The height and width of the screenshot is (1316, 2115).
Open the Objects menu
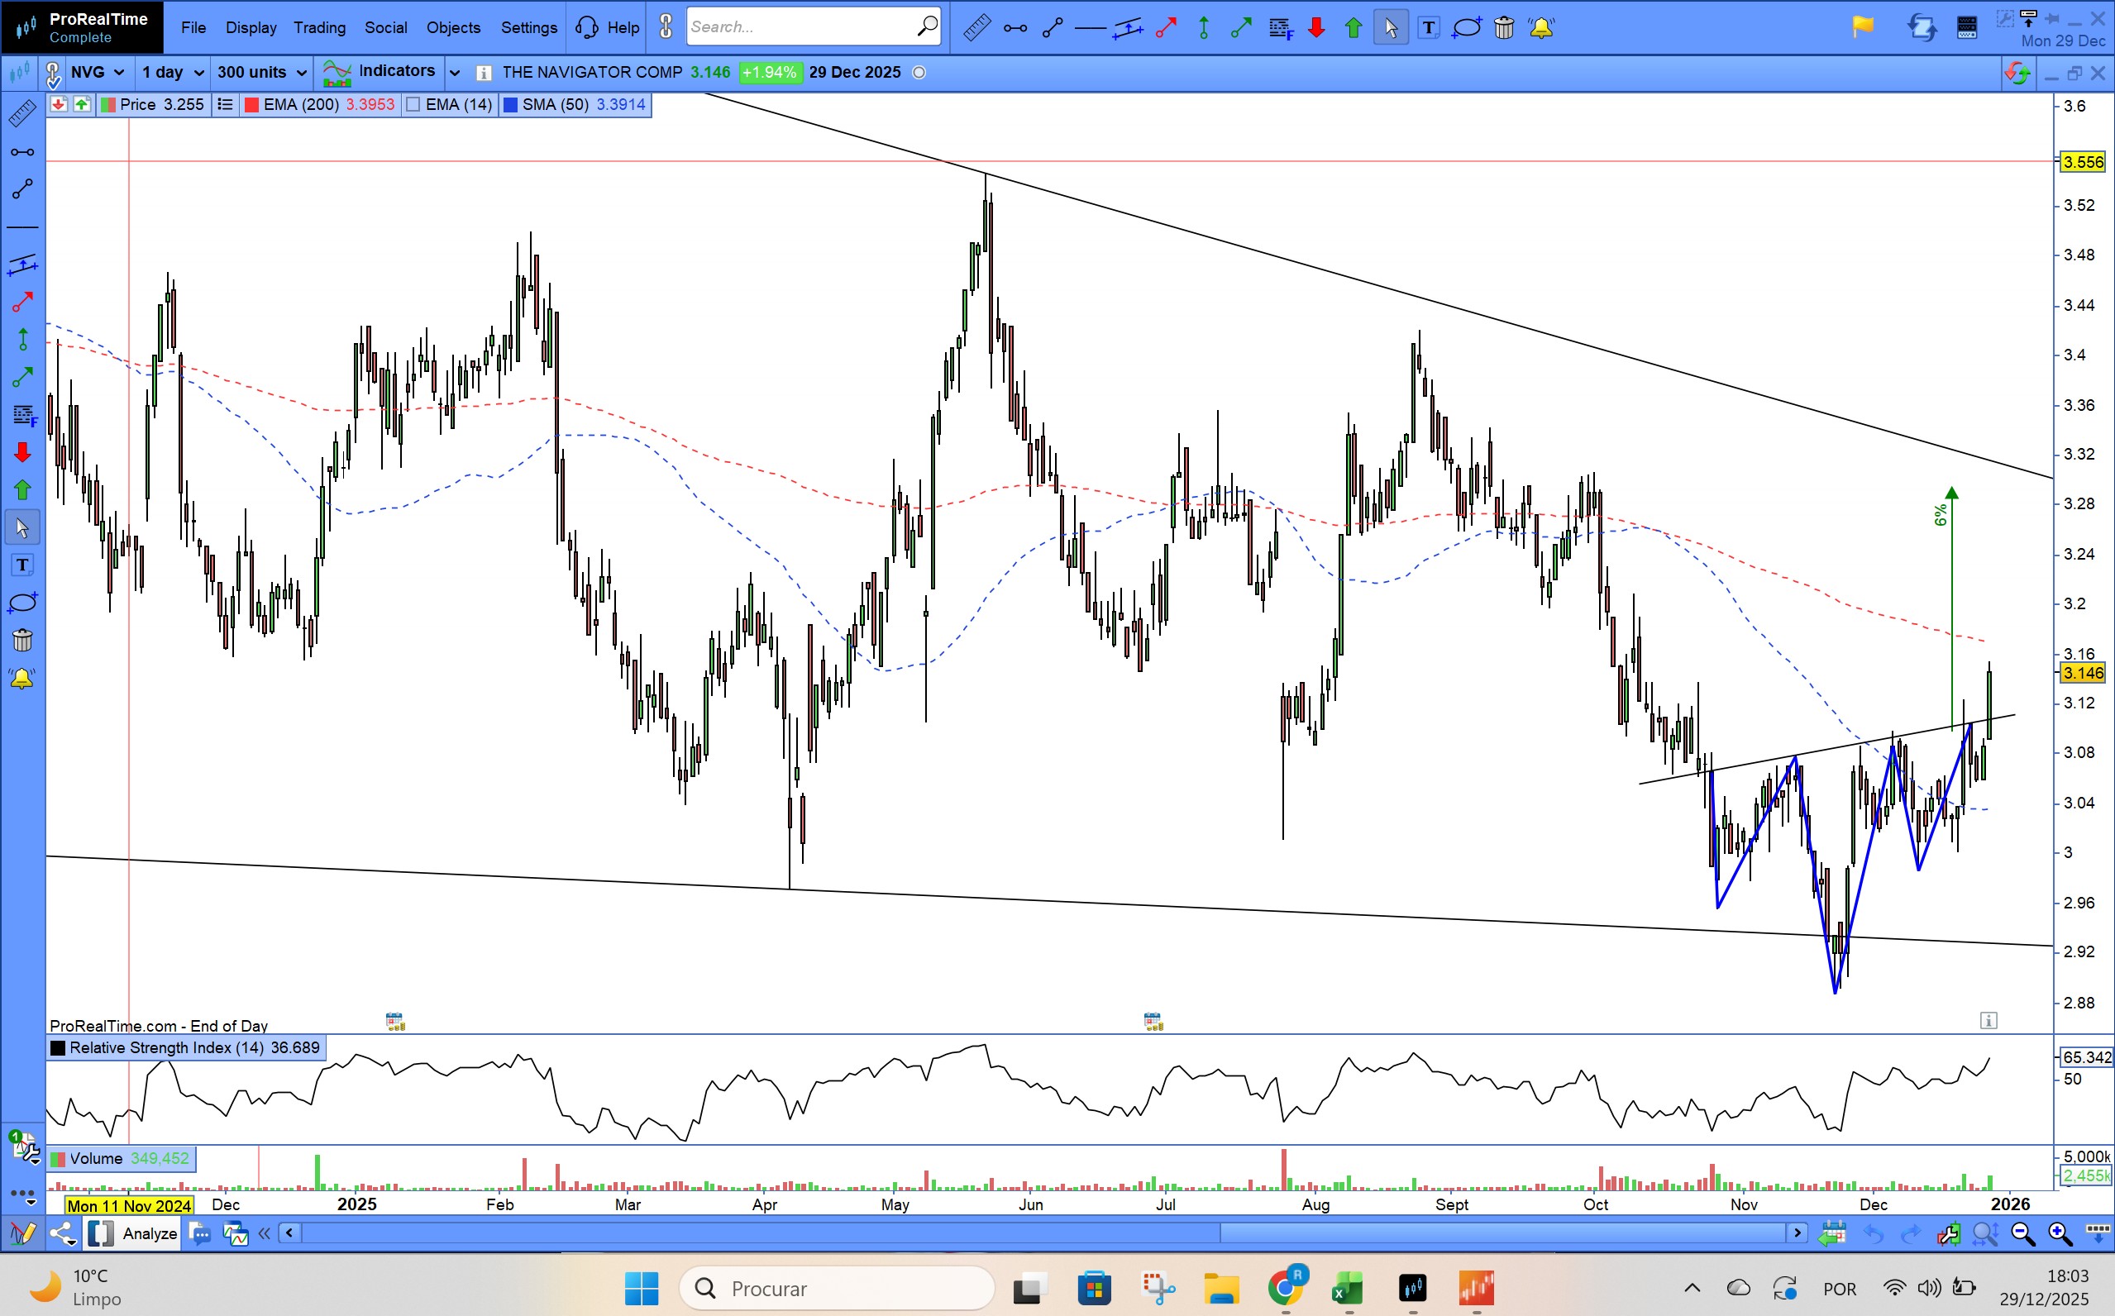tap(452, 28)
